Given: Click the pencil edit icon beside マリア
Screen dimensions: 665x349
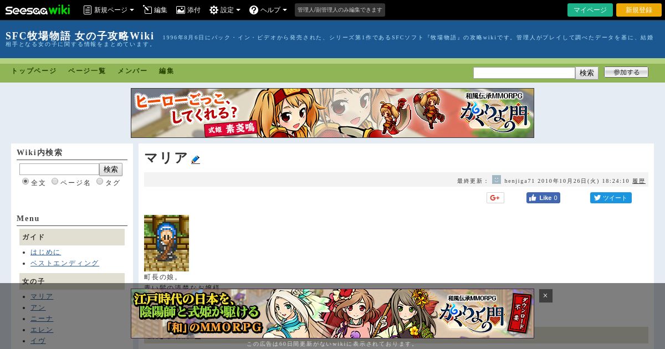Looking at the screenshot, I should (x=196, y=160).
